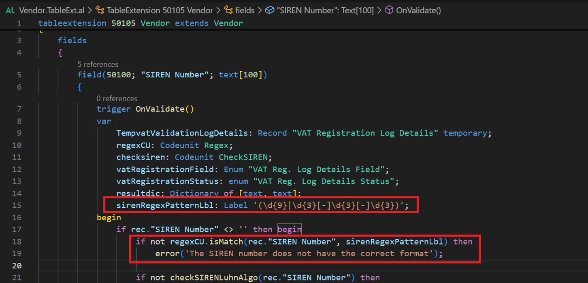Jump to sticky header line tableextension 50105 Vendor
This screenshot has height=283, width=588.
click(141, 23)
